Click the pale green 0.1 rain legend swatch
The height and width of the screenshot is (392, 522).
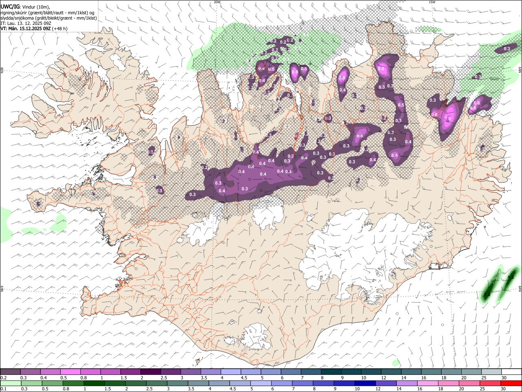coord(11,383)
